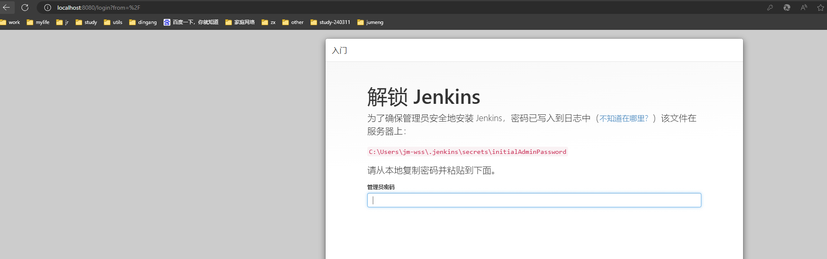Open the Baidu bookmark 百度一下

(x=191, y=22)
